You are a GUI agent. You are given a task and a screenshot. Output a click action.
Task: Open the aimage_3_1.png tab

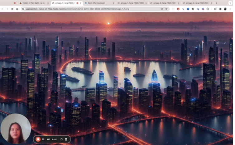point(194,3)
